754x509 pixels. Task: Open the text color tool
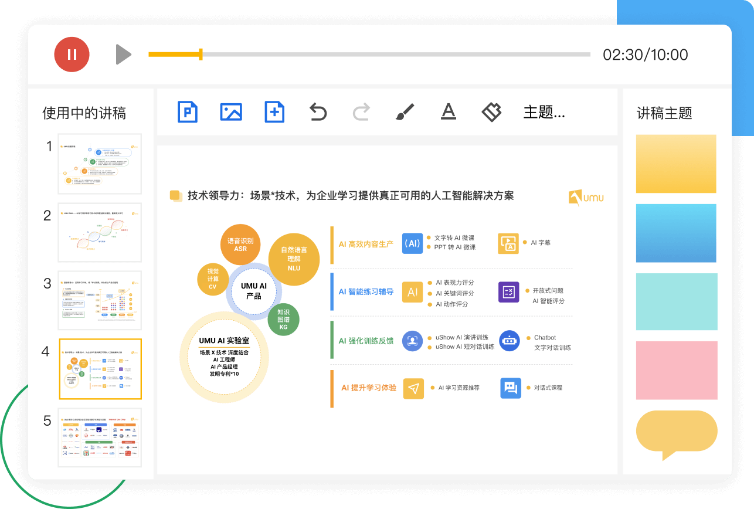tap(448, 111)
